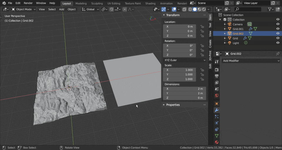Open the pivot point dropdown
This screenshot has height=150, width=282.
tap(105, 9)
